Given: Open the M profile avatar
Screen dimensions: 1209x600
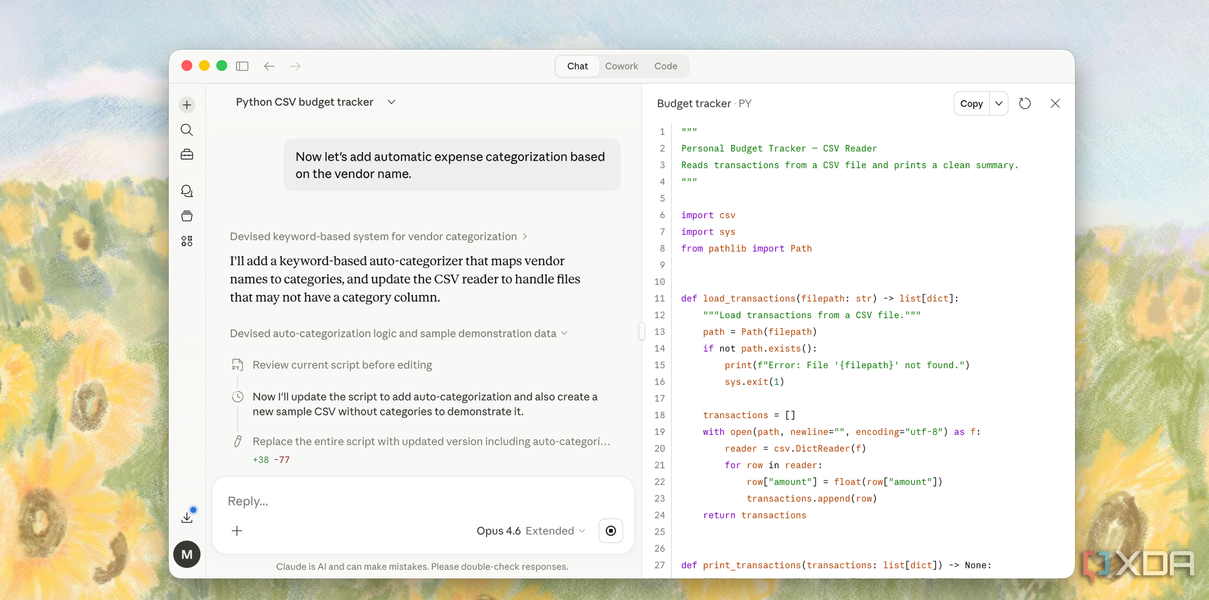Looking at the screenshot, I should pos(187,555).
